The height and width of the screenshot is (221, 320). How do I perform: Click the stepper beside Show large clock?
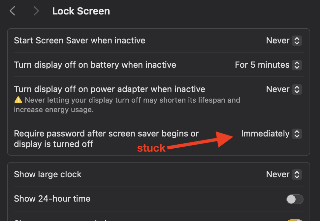(x=297, y=174)
